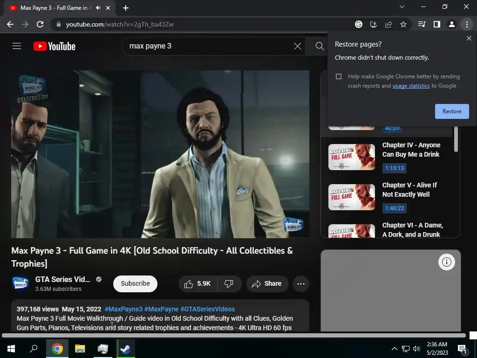
Task: Select Chapter V - Alive If Not Exactly Well
Action: (409, 190)
